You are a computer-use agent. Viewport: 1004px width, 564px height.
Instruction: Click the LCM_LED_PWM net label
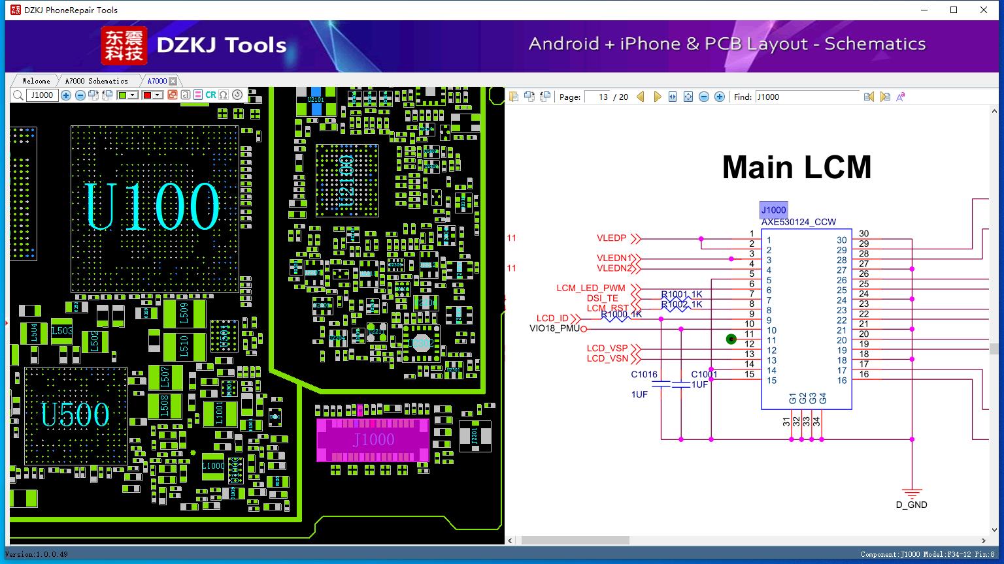click(591, 288)
